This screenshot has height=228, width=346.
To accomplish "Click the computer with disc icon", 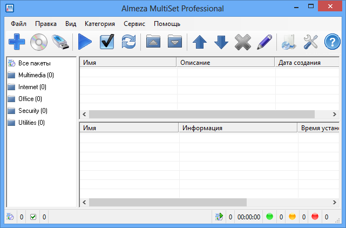I will click(x=289, y=42).
